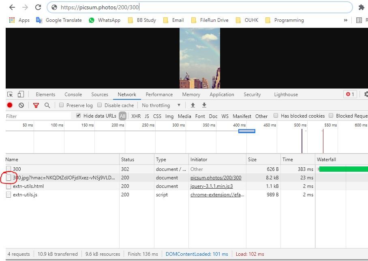Switch to the Console tab
Viewport: 368px width, 261px height.
coord(73,95)
